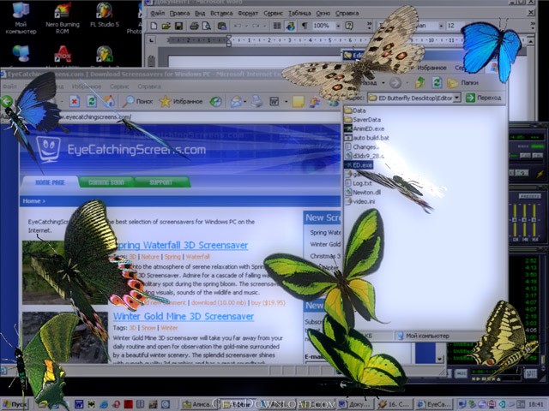This screenshot has height=411, width=549.
Task: Click the Папки folders button in Explorer
Action: (463, 83)
